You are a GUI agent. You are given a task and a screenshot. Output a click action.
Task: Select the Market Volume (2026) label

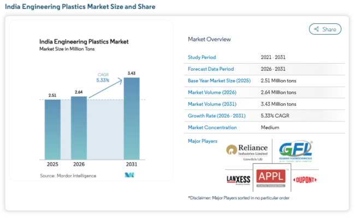pos(212,93)
